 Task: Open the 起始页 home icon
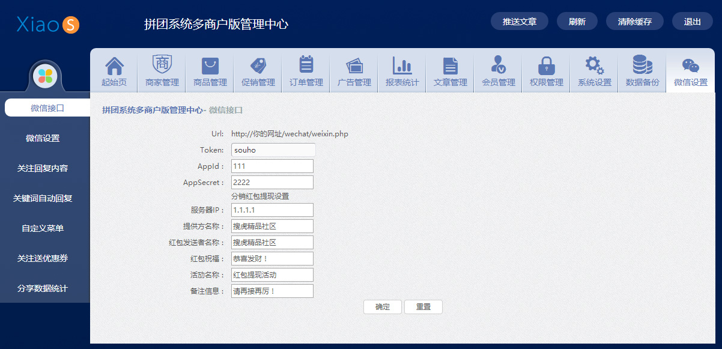point(114,65)
